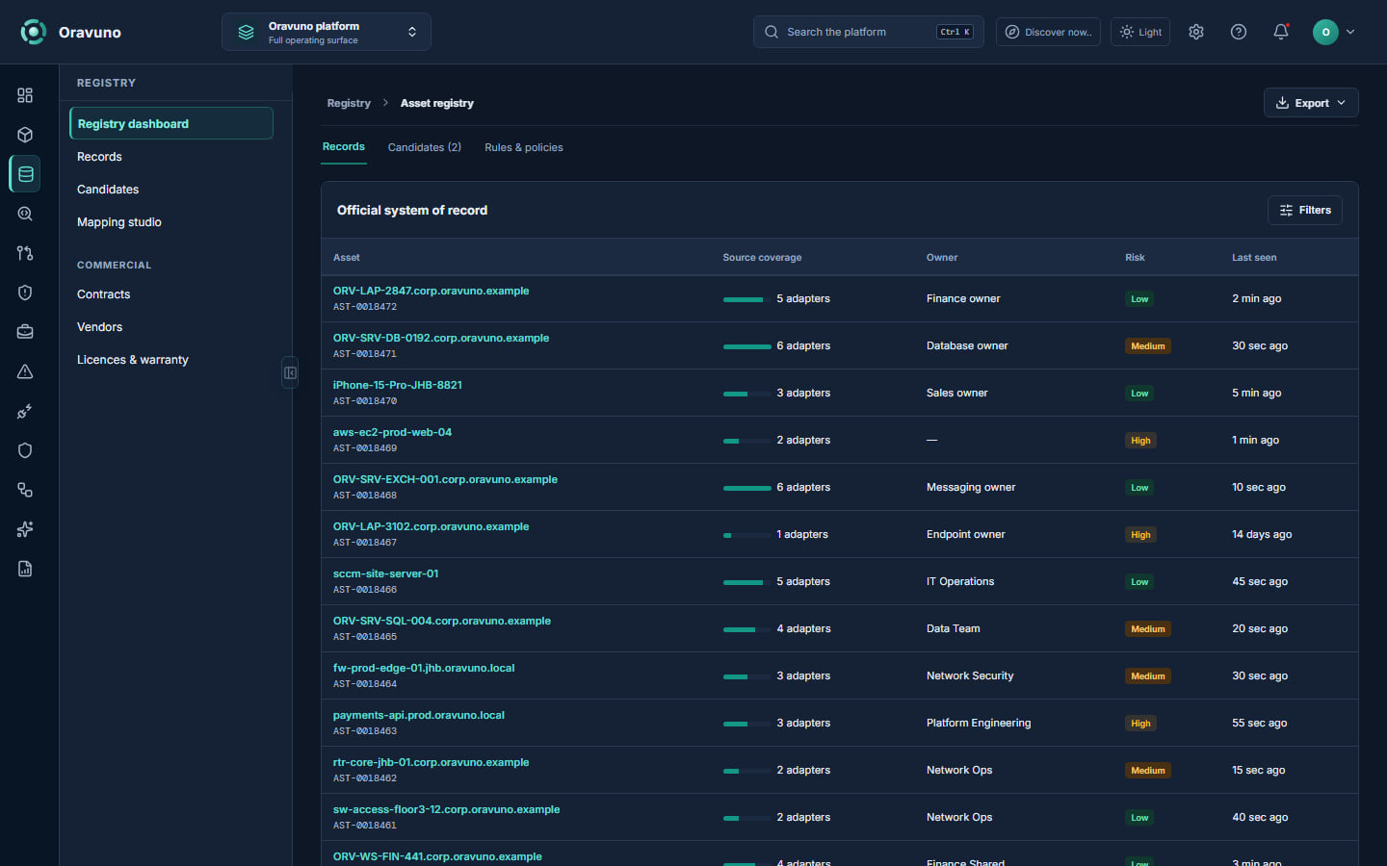Select the database registry sidebar icon

point(25,174)
